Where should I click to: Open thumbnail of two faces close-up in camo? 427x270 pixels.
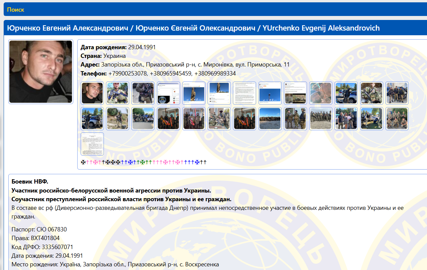pos(321,93)
